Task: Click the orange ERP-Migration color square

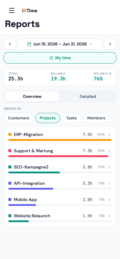Action: point(10,134)
